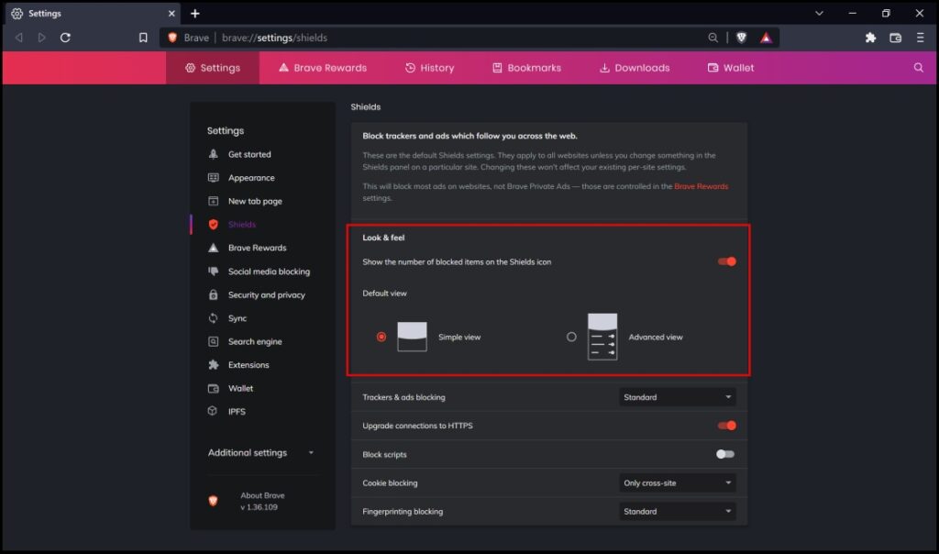The image size is (939, 554).
Task: Click the Simple view preview thumbnail
Action: 412,337
